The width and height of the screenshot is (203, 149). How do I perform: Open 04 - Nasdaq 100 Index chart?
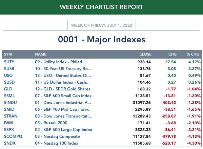click(x=57, y=143)
